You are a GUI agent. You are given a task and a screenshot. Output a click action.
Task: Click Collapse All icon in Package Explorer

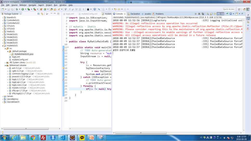[x=38, y=14]
